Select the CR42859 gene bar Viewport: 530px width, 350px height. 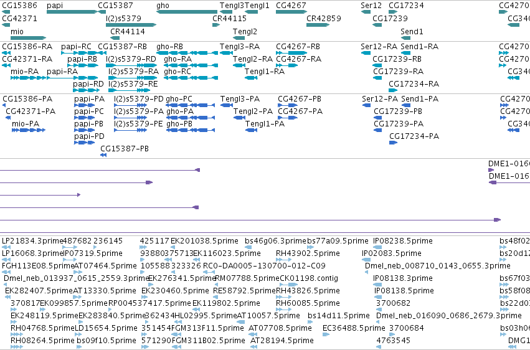coord(318,25)
